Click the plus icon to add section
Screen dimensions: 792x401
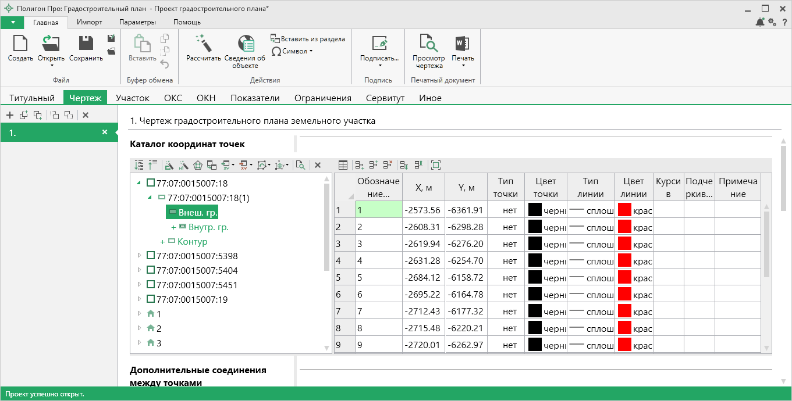coord(10,115)
